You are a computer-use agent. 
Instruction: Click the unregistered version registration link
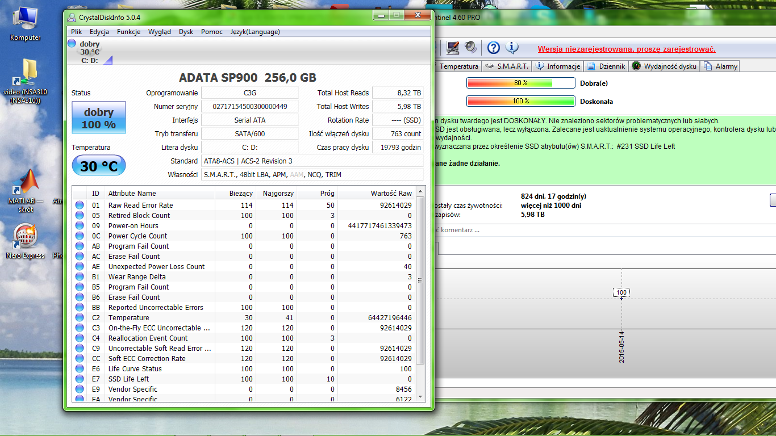tap(627, 49)
